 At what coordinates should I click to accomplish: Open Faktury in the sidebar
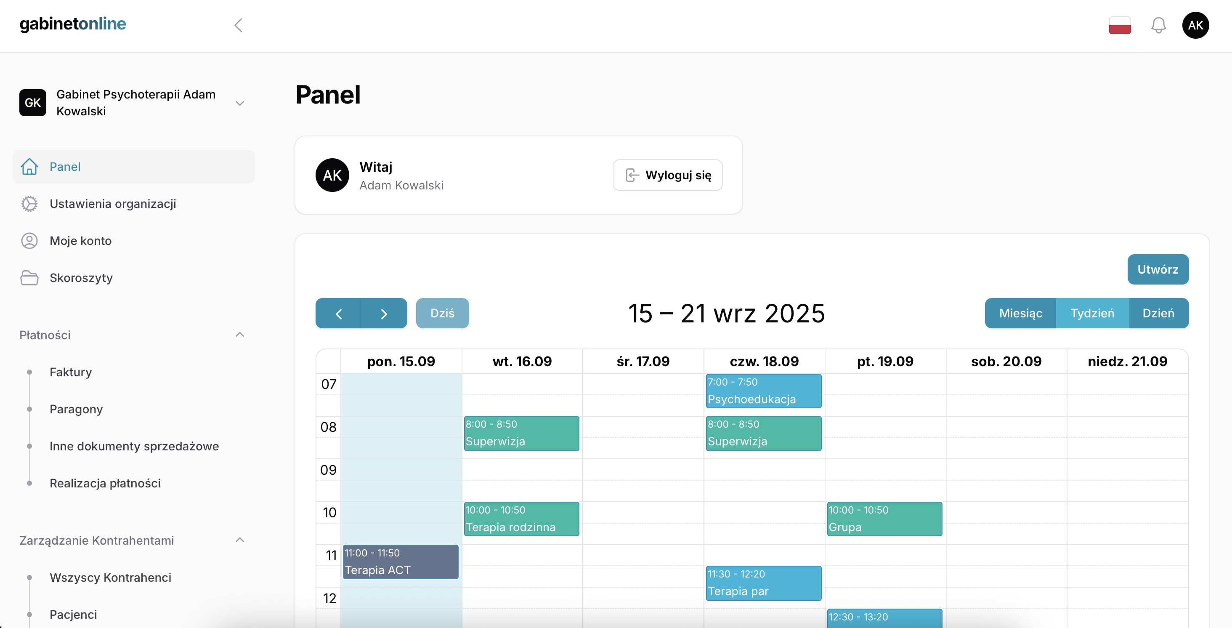tap(71, 372)
